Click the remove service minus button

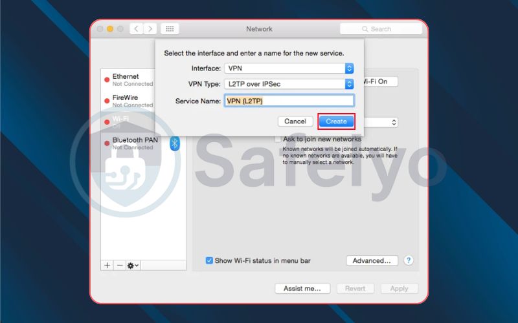click(119, 265)
